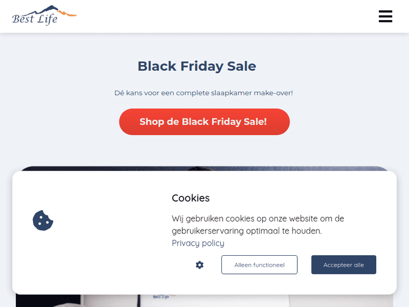The image size is (409, 307).
Task: Click empty white header area beside the logo
Action: 218,16
